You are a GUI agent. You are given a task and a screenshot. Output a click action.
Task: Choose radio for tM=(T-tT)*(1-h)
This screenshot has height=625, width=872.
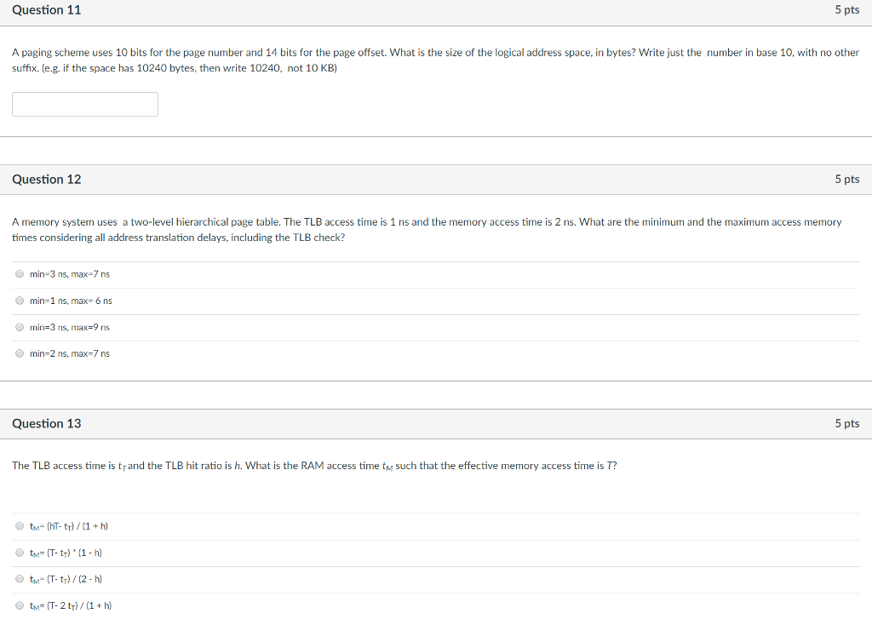click(x=20, y=553)
